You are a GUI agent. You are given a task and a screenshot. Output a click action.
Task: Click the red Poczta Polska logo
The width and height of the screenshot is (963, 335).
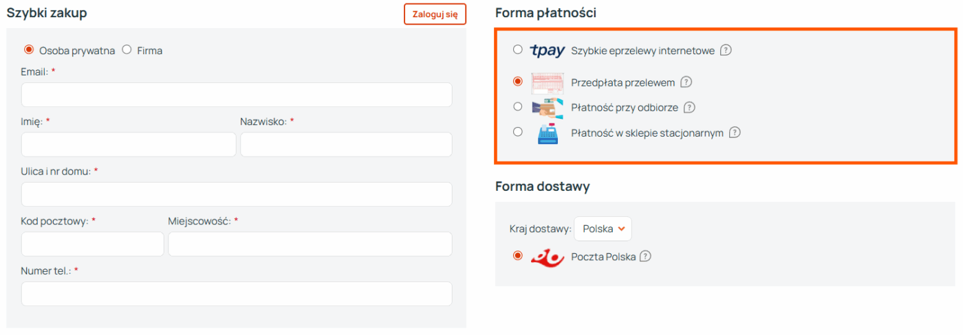(x=548, y=257)
